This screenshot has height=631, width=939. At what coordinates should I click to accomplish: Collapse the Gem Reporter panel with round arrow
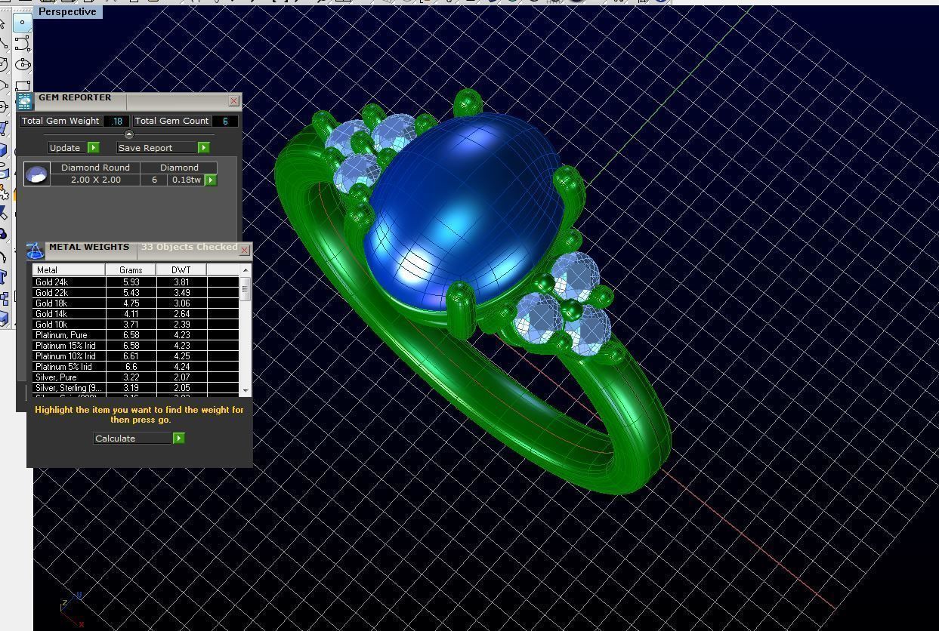pyautogui.click(x=128, y=134)
